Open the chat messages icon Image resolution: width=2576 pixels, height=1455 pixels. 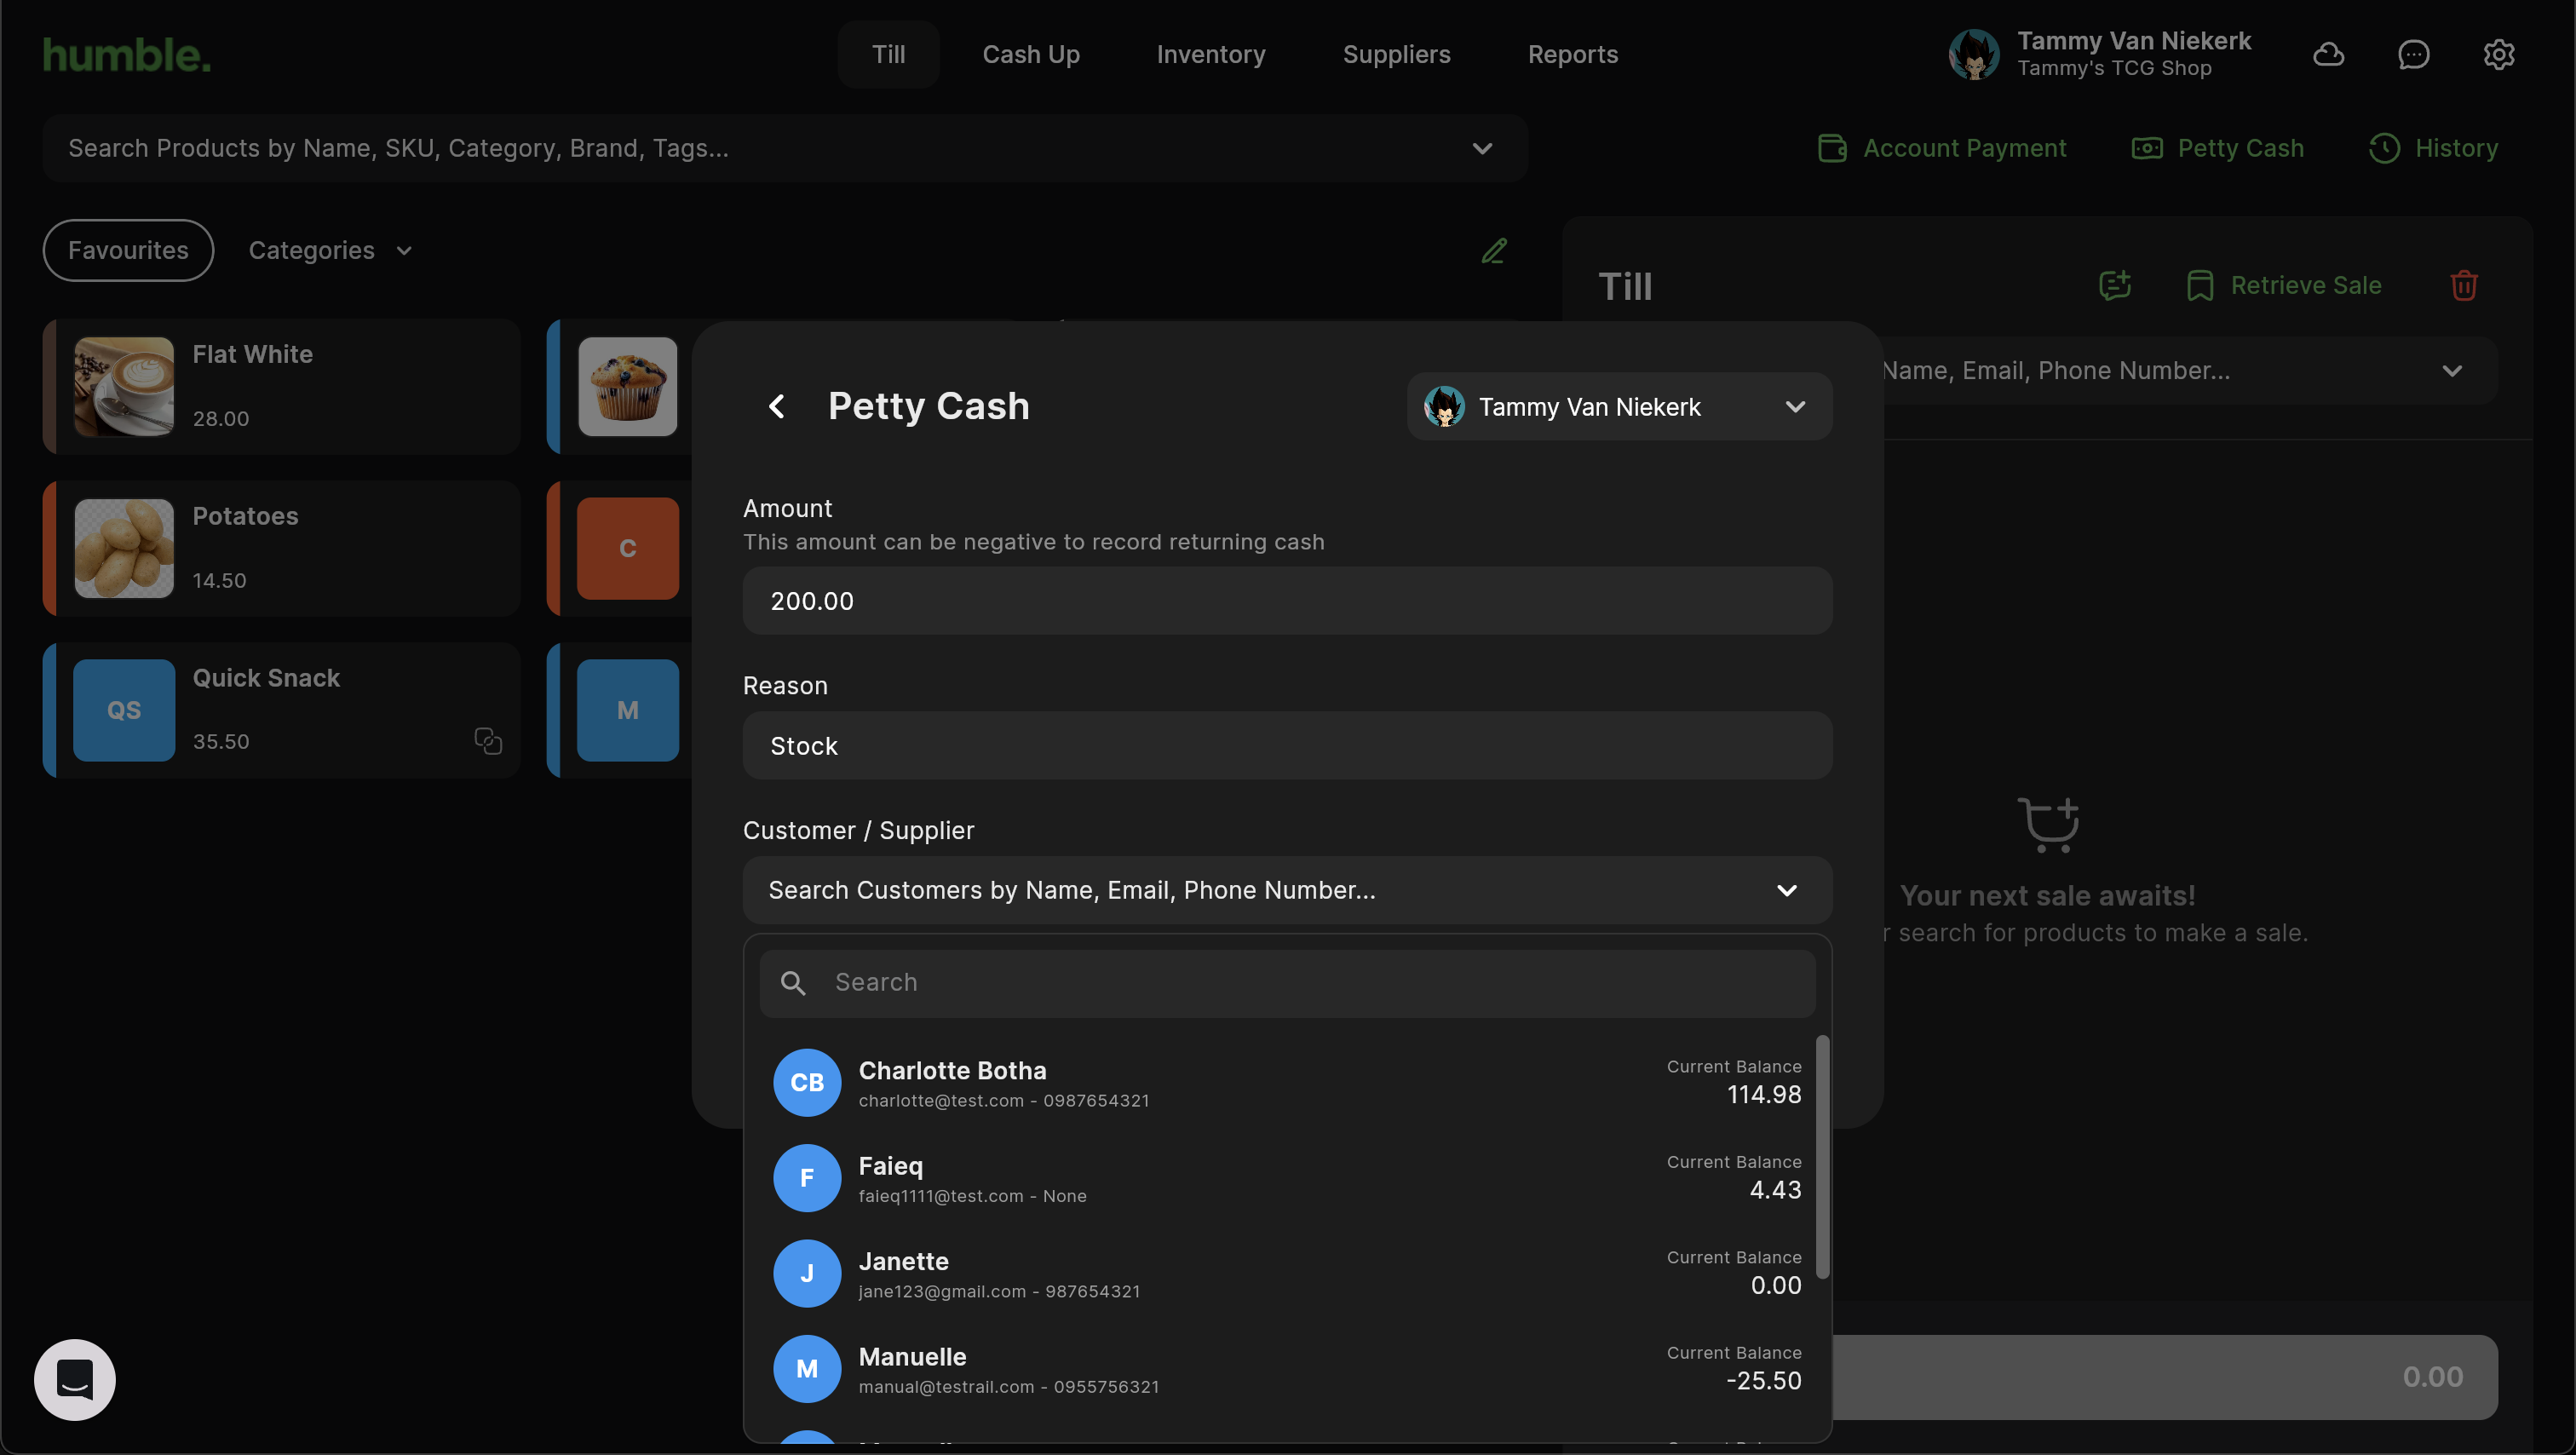pyautogui.click(x=2413, y=54)
